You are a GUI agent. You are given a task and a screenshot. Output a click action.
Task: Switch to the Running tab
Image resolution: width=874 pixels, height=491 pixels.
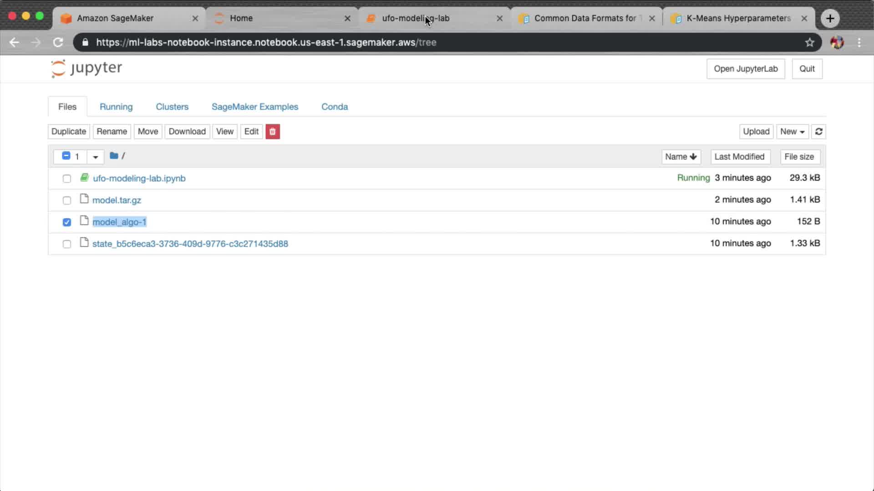116,106
